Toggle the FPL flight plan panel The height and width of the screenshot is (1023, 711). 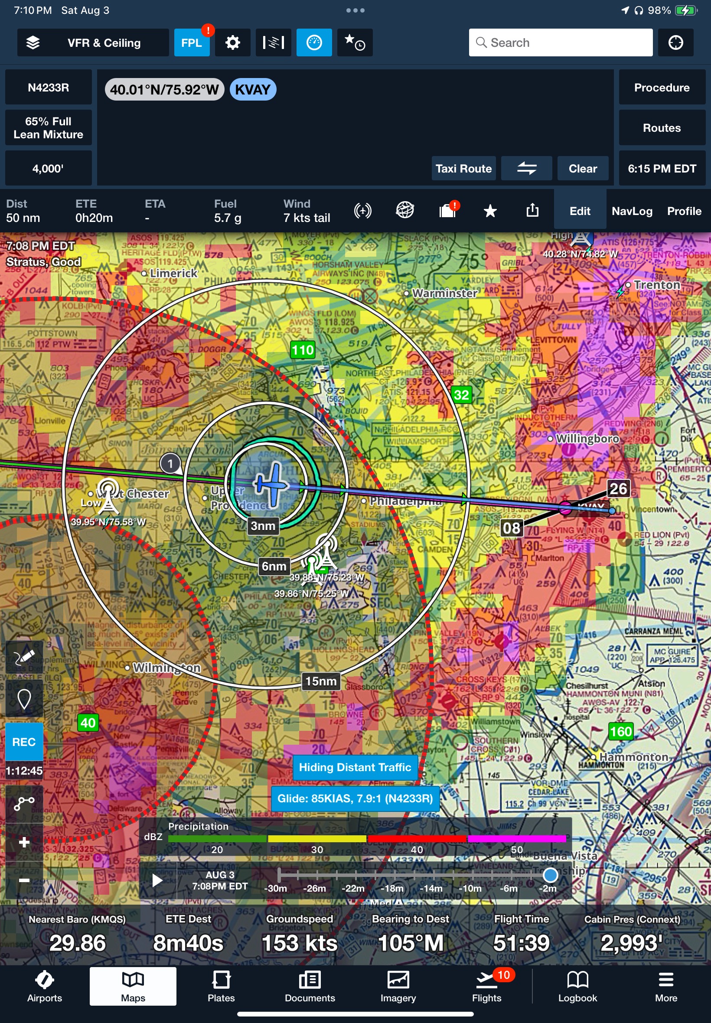tap(192, 43)
